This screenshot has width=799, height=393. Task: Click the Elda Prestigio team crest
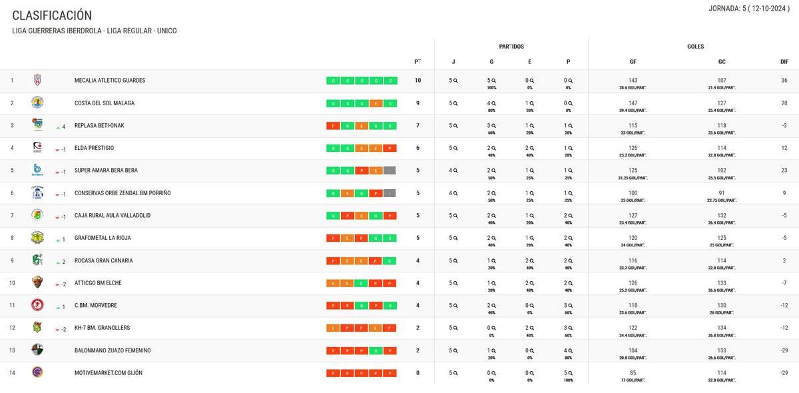coord(37,147)
